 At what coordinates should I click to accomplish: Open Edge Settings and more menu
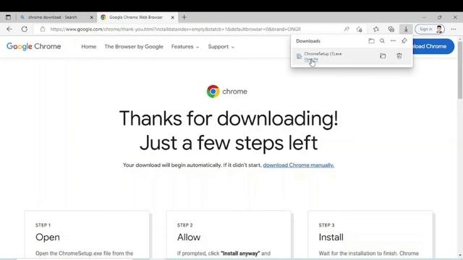coord(454,29)
